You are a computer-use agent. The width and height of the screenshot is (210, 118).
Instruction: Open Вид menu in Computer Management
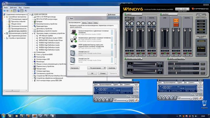20,8
